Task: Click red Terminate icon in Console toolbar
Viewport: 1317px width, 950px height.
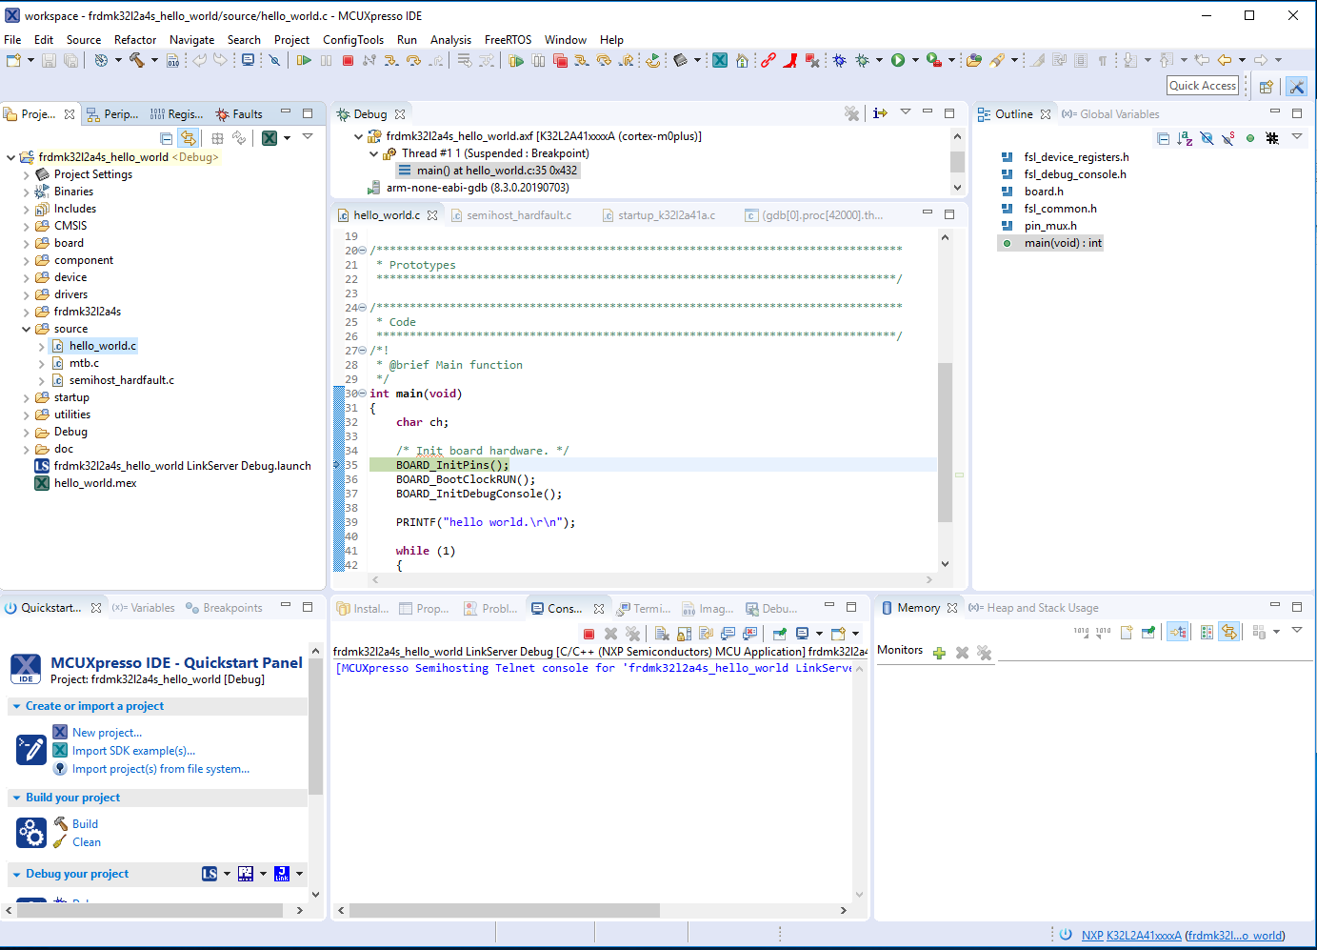Action: coord(589,634)
